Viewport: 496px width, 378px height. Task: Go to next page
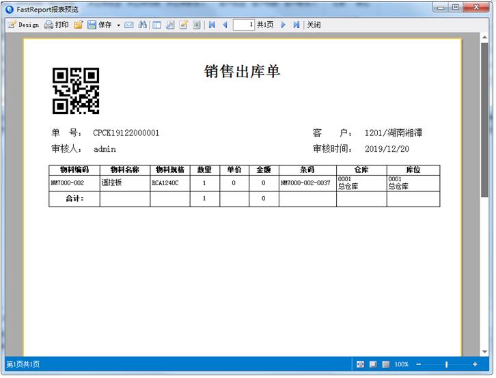(x=283, y=25)
